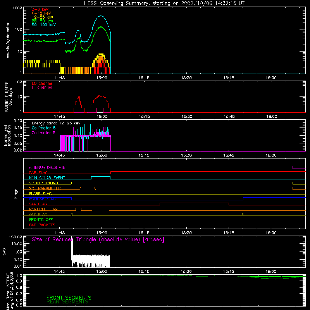Click the '0.05' tick on modulation axis

(18, 143)
